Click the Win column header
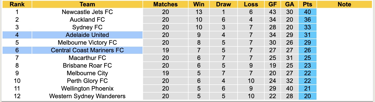The height and width of the screenshot is (102, 375). [199, 4]
